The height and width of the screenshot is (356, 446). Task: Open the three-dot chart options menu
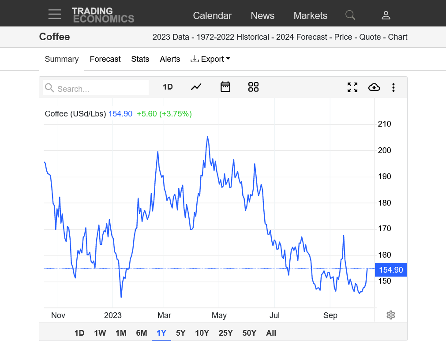tap(393, 87)
